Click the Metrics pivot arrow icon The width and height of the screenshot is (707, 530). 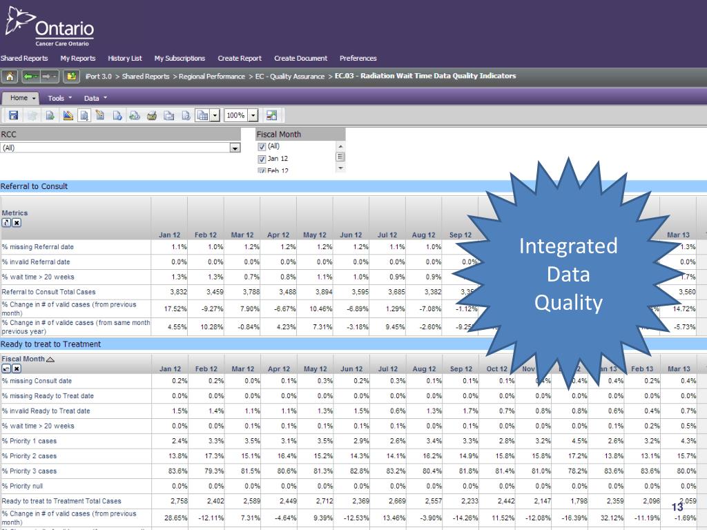point(6,223)
